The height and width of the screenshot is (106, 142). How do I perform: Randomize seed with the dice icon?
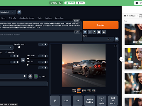coord(30,76)
